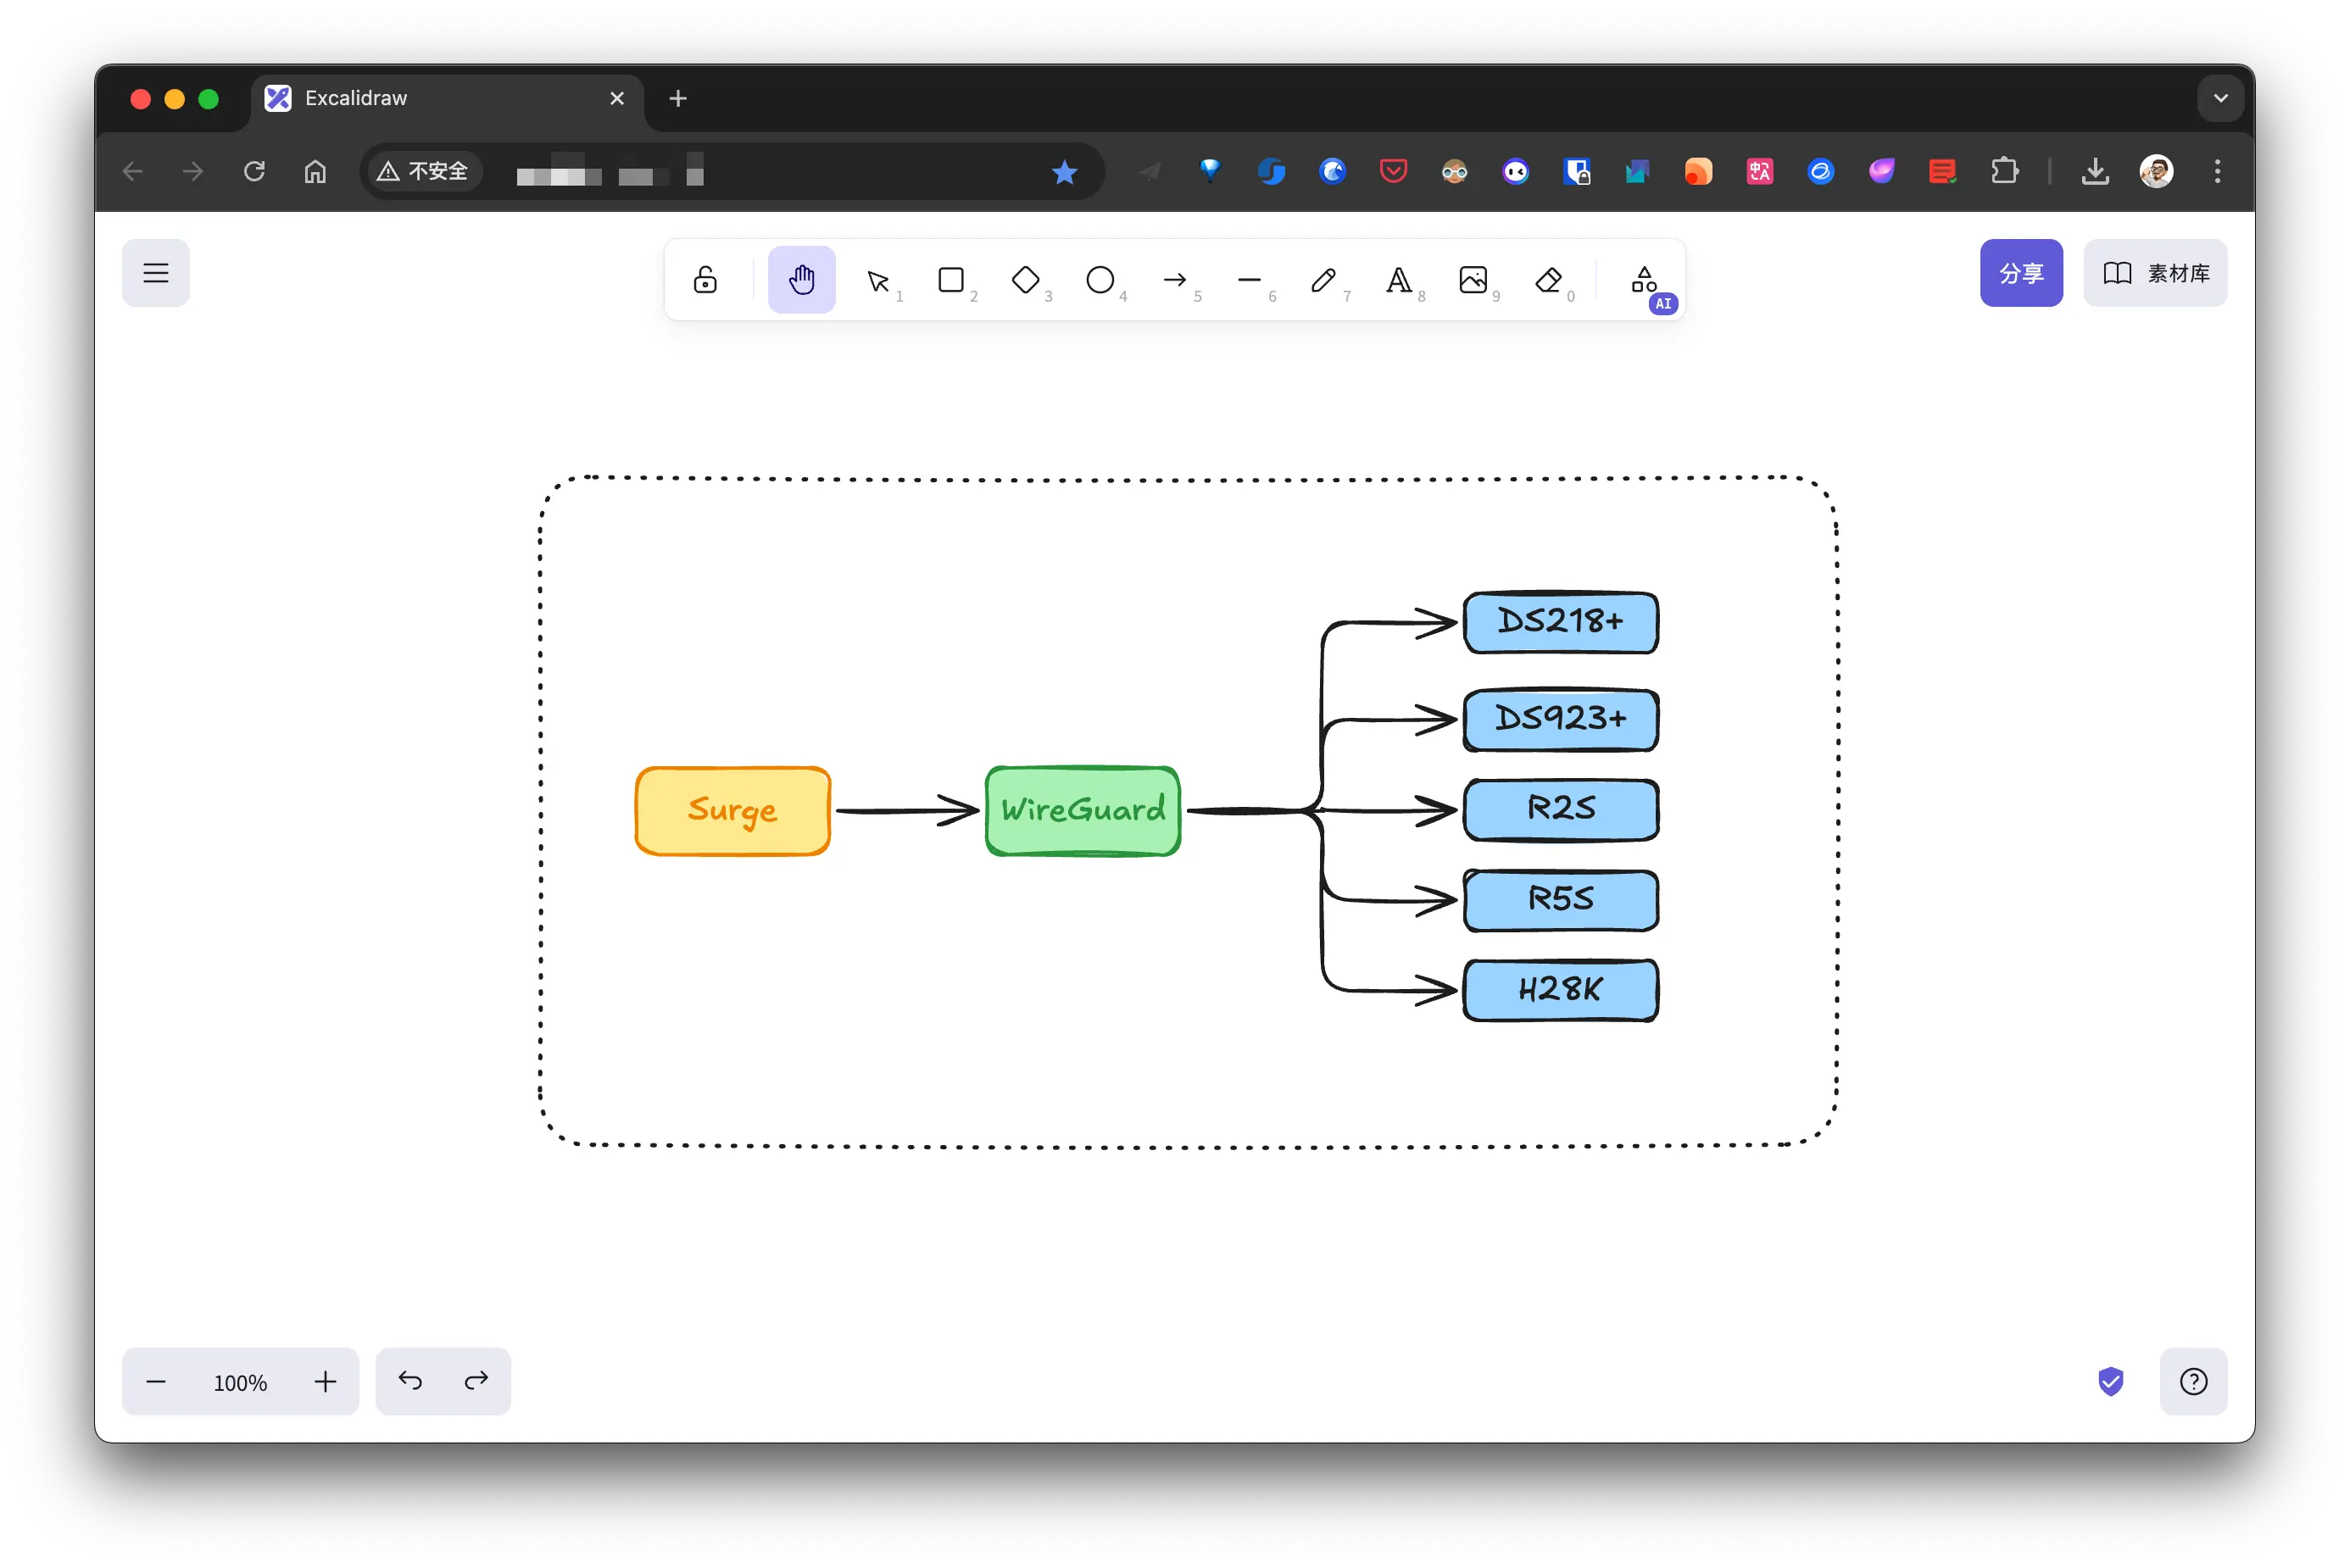Switch to the Excalidraw browser tab
Screen dimensions: 2350x1568
tap(430, 98)
